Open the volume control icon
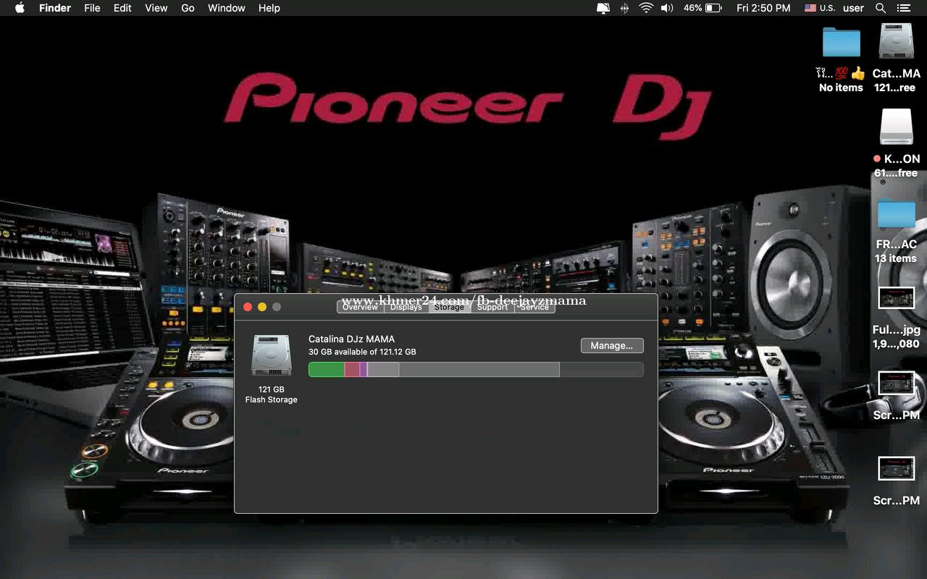The image size is (927, 579). tap(667, 8)
